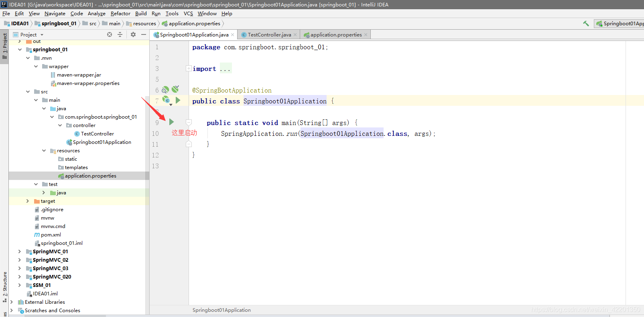Open the Structure tool window side tab

[x=4, y=287]
